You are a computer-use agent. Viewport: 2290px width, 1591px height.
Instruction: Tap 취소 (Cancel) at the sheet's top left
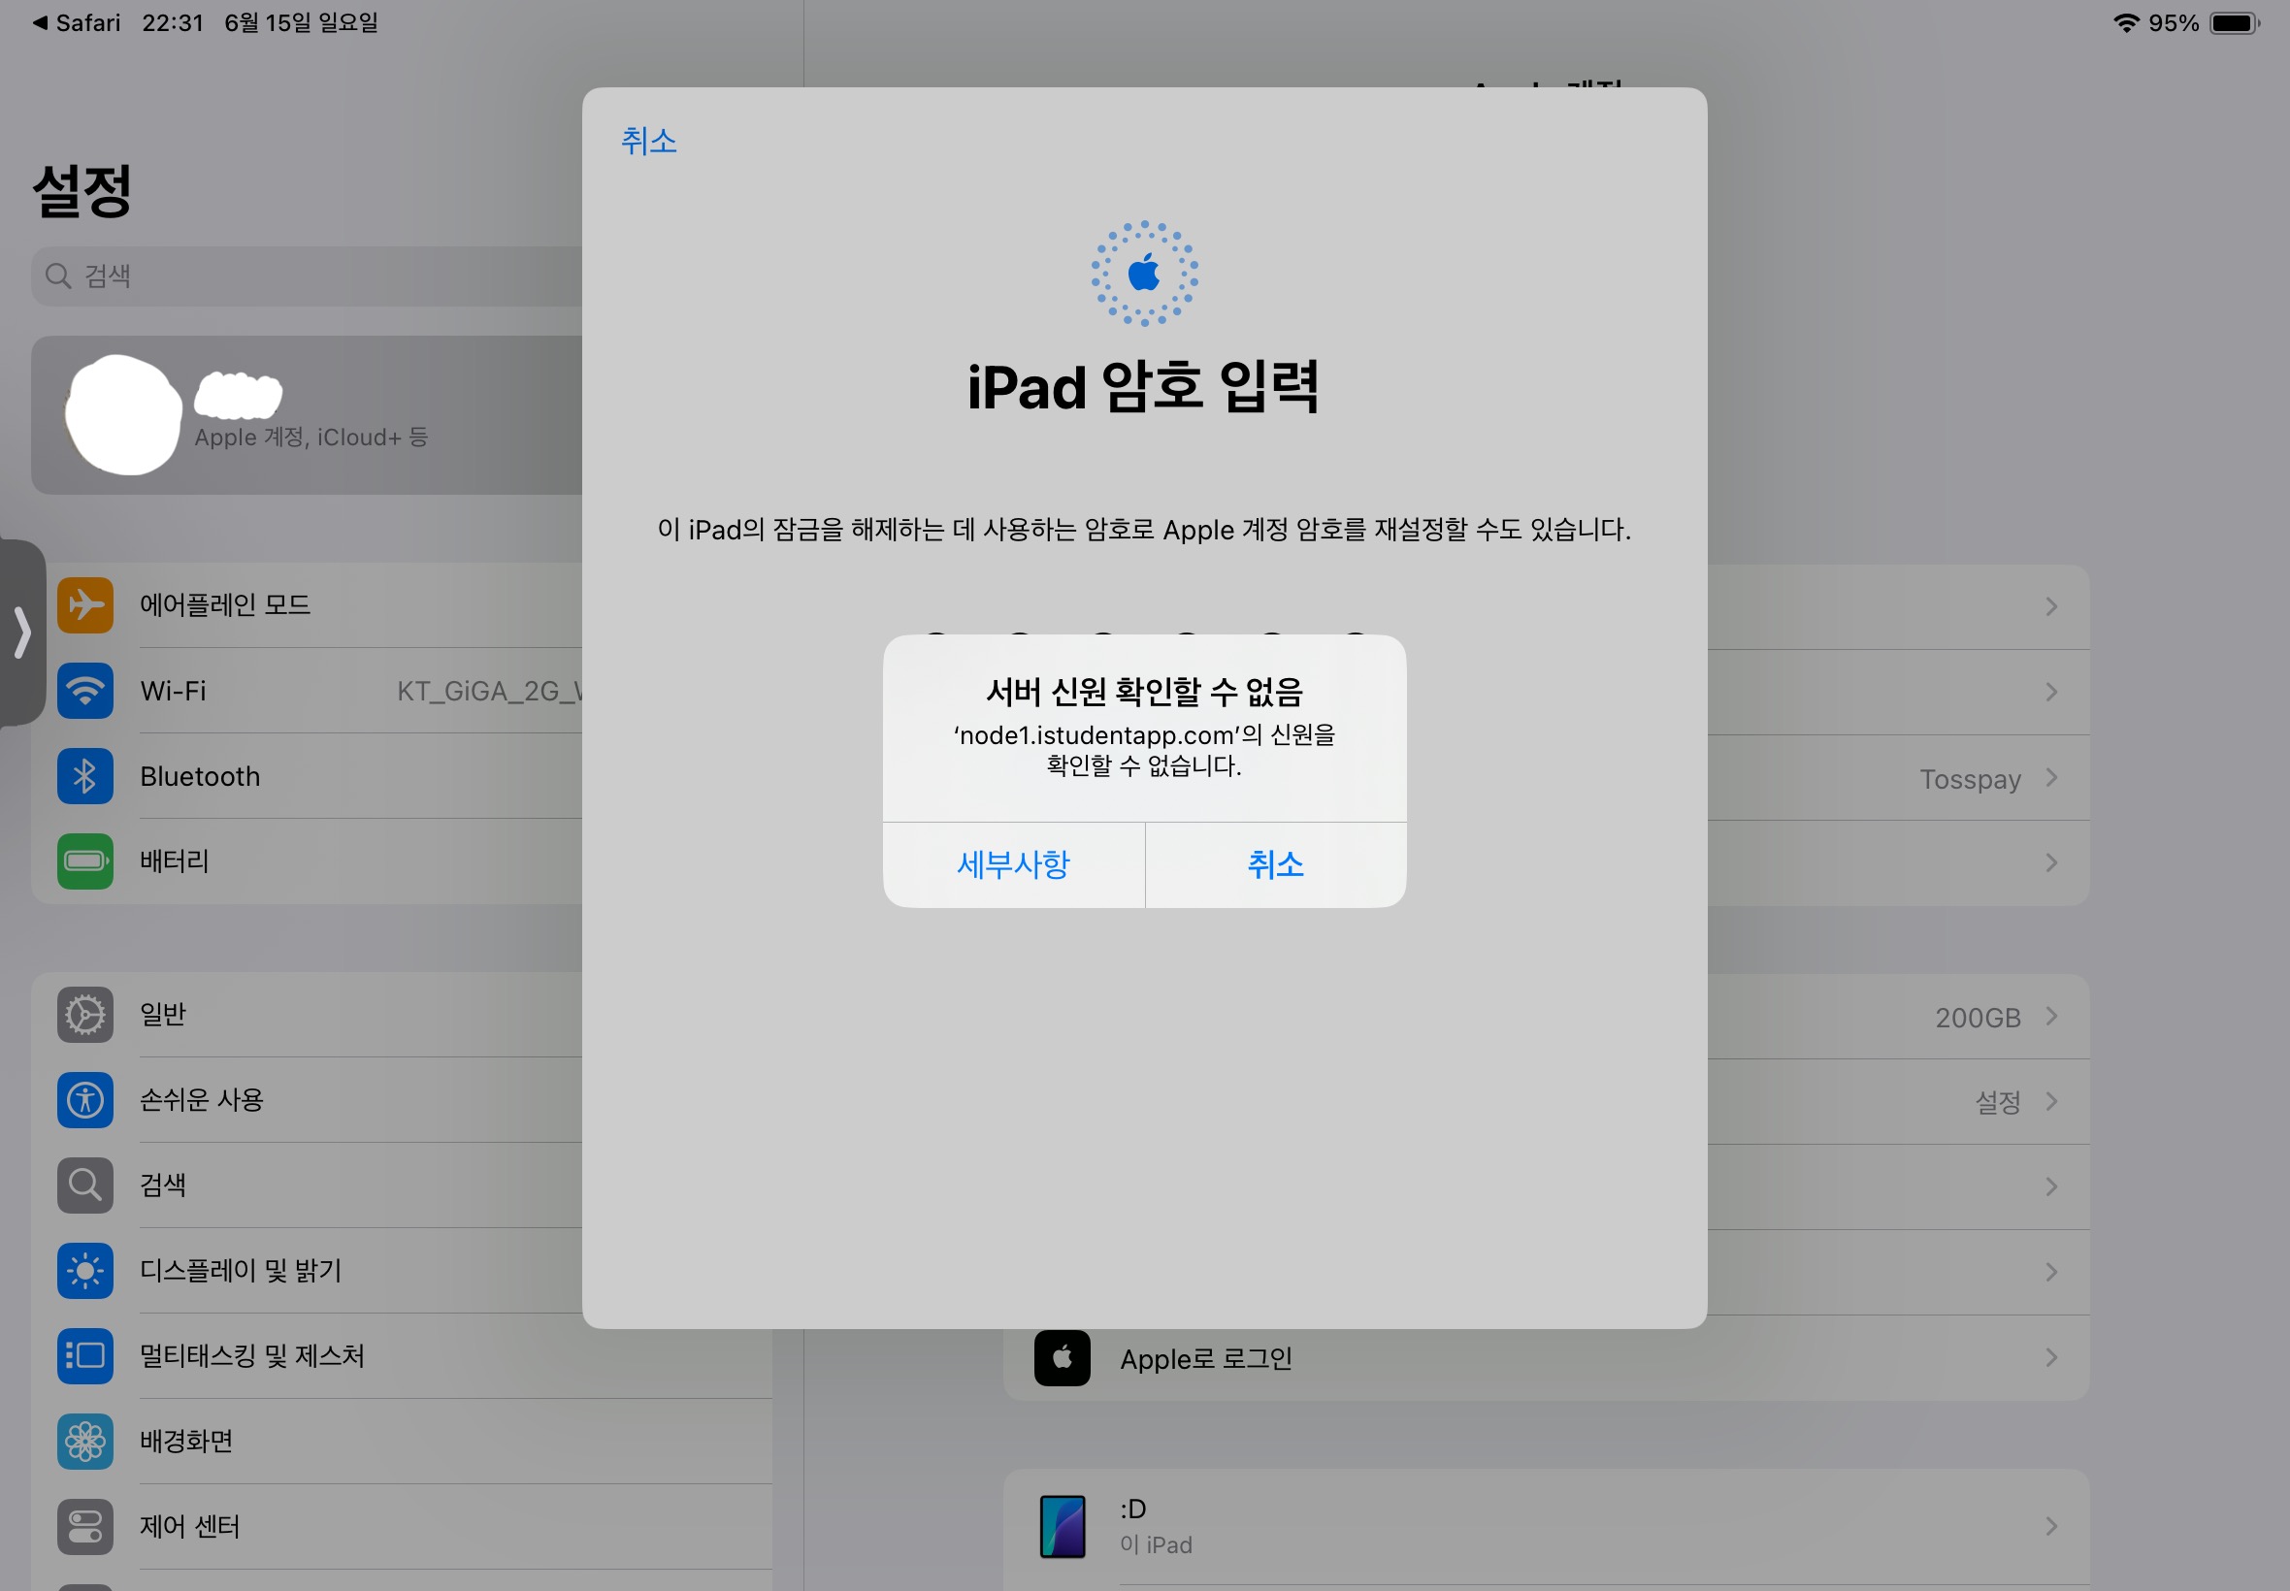click(649, 142)
